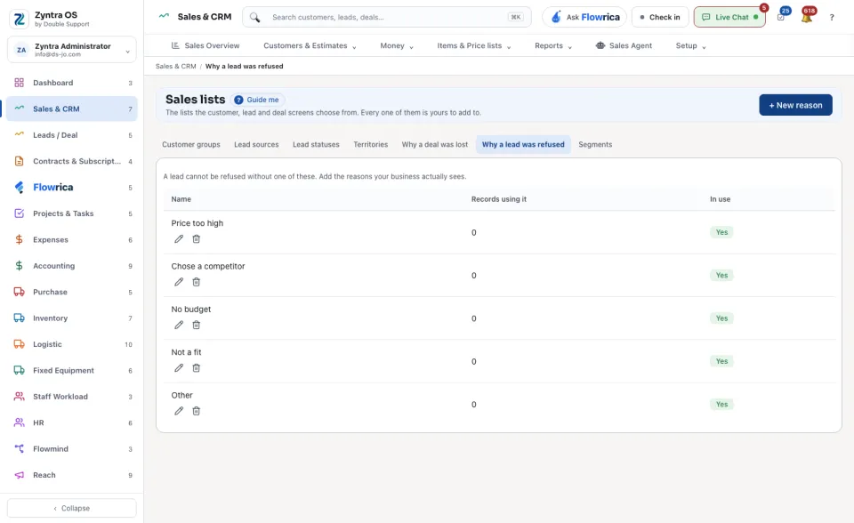Switch to 'Why a deal was lost' tab
The image size is (854, 523).
pyautogui.click(x=435, y=144)
